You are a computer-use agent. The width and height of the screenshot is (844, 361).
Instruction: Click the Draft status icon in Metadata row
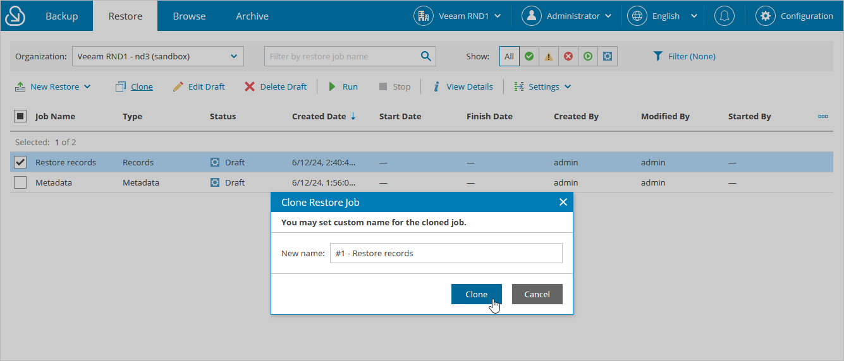tap(215, 182)
